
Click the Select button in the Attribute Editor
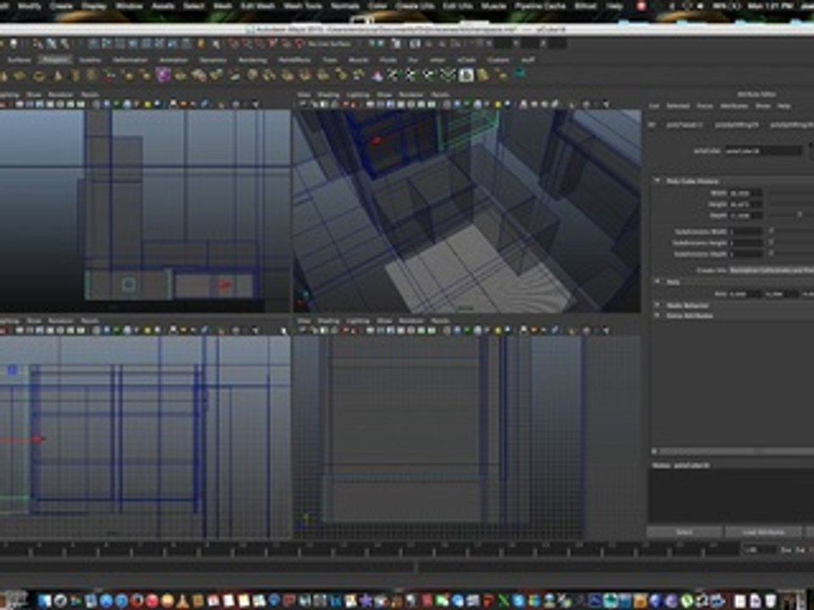[684, 532]
